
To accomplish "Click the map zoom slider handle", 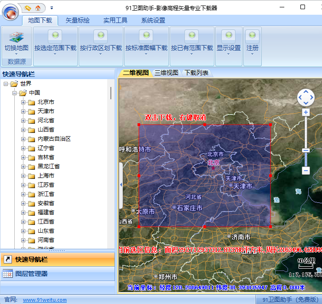I will click(306, 150).
